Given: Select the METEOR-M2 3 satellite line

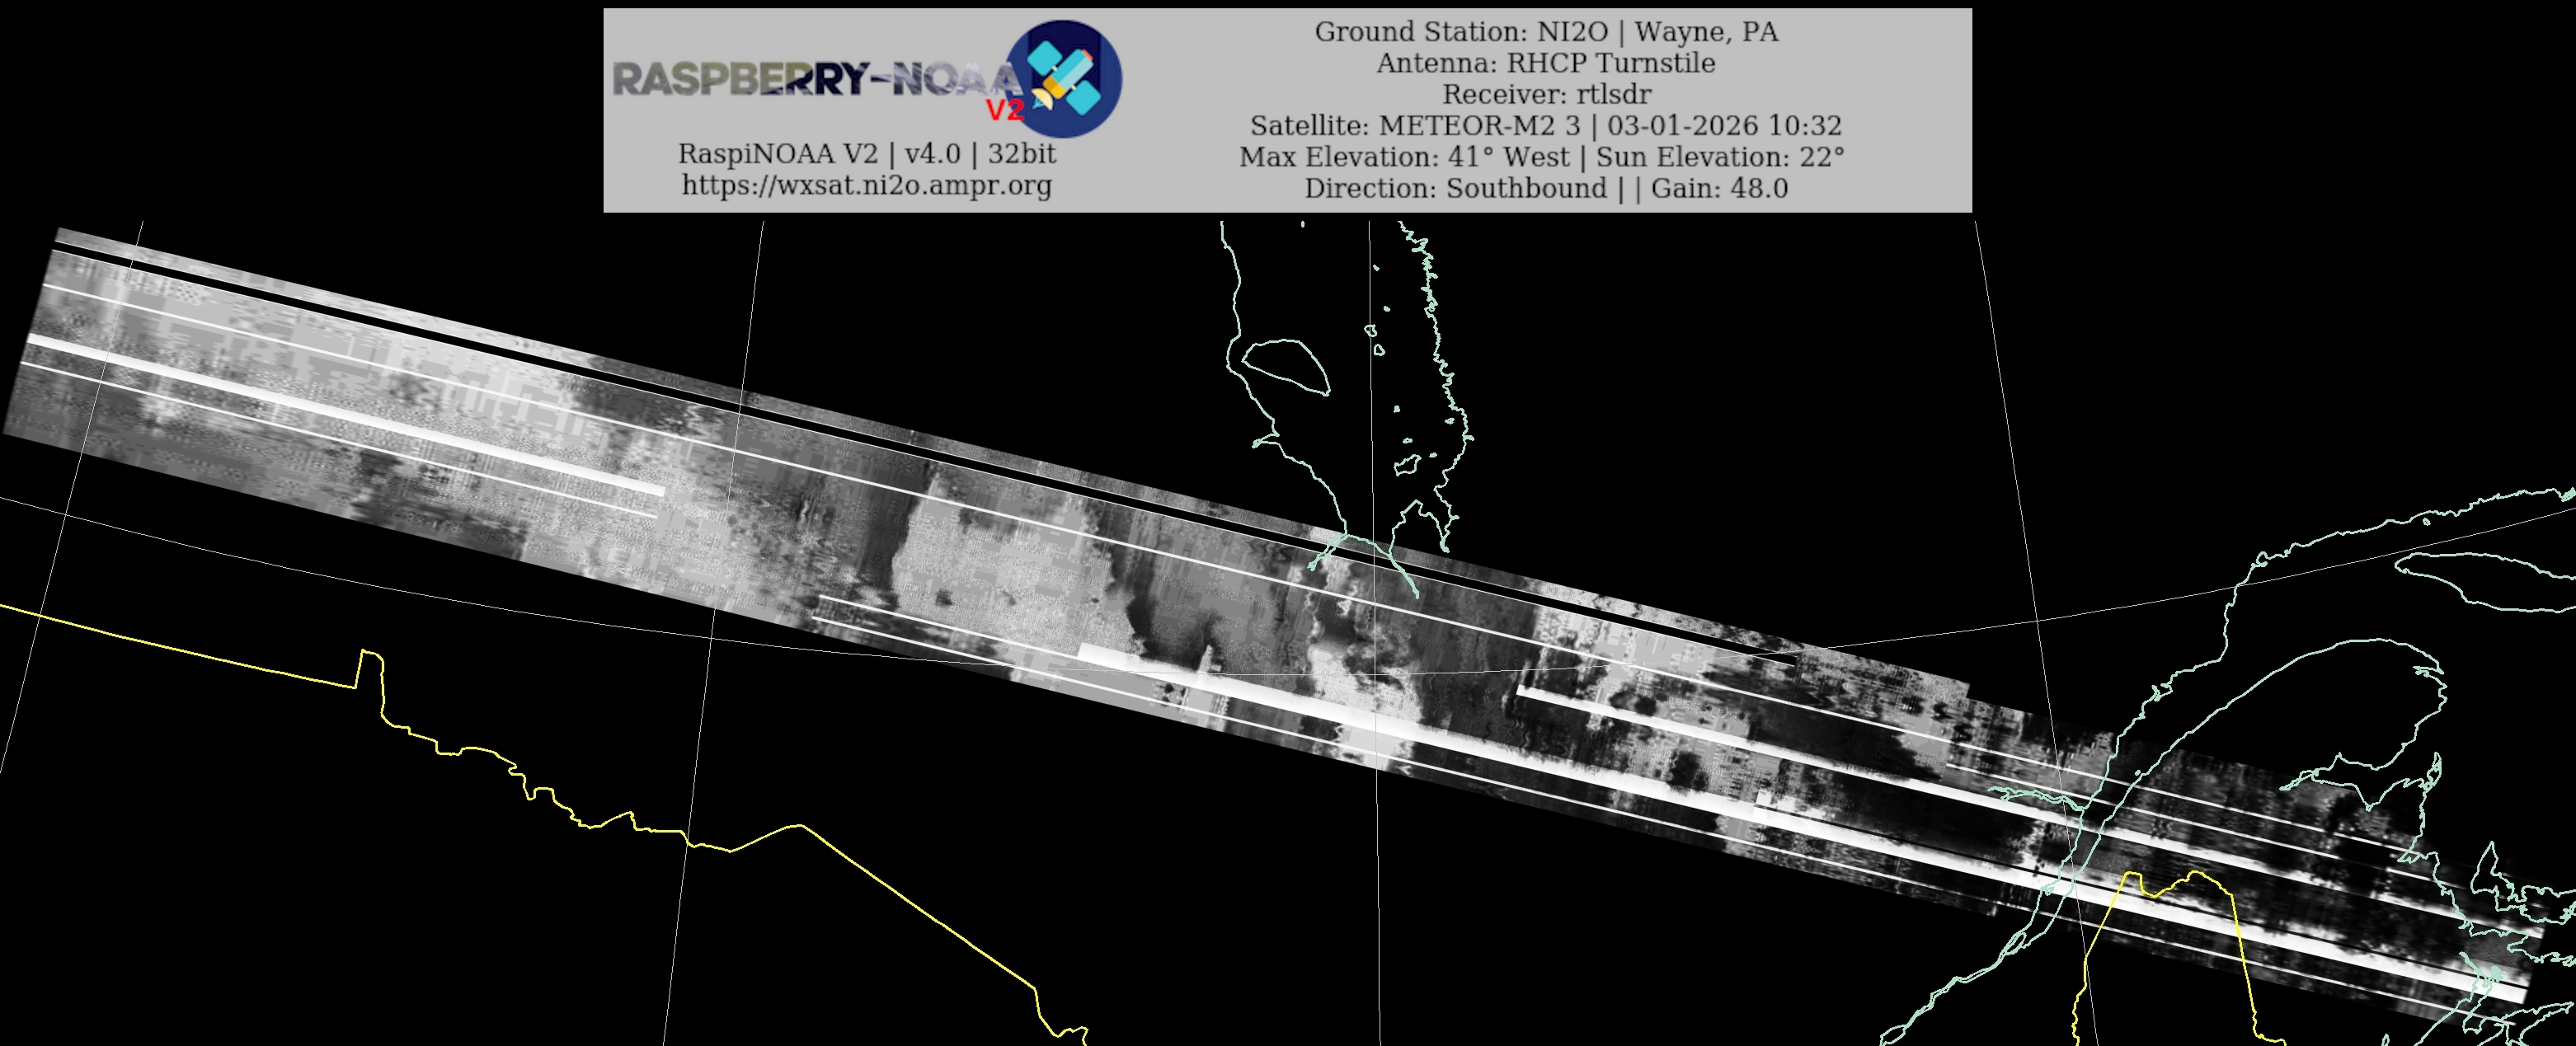Looking at the screenshot, I should pos(1545,126).
